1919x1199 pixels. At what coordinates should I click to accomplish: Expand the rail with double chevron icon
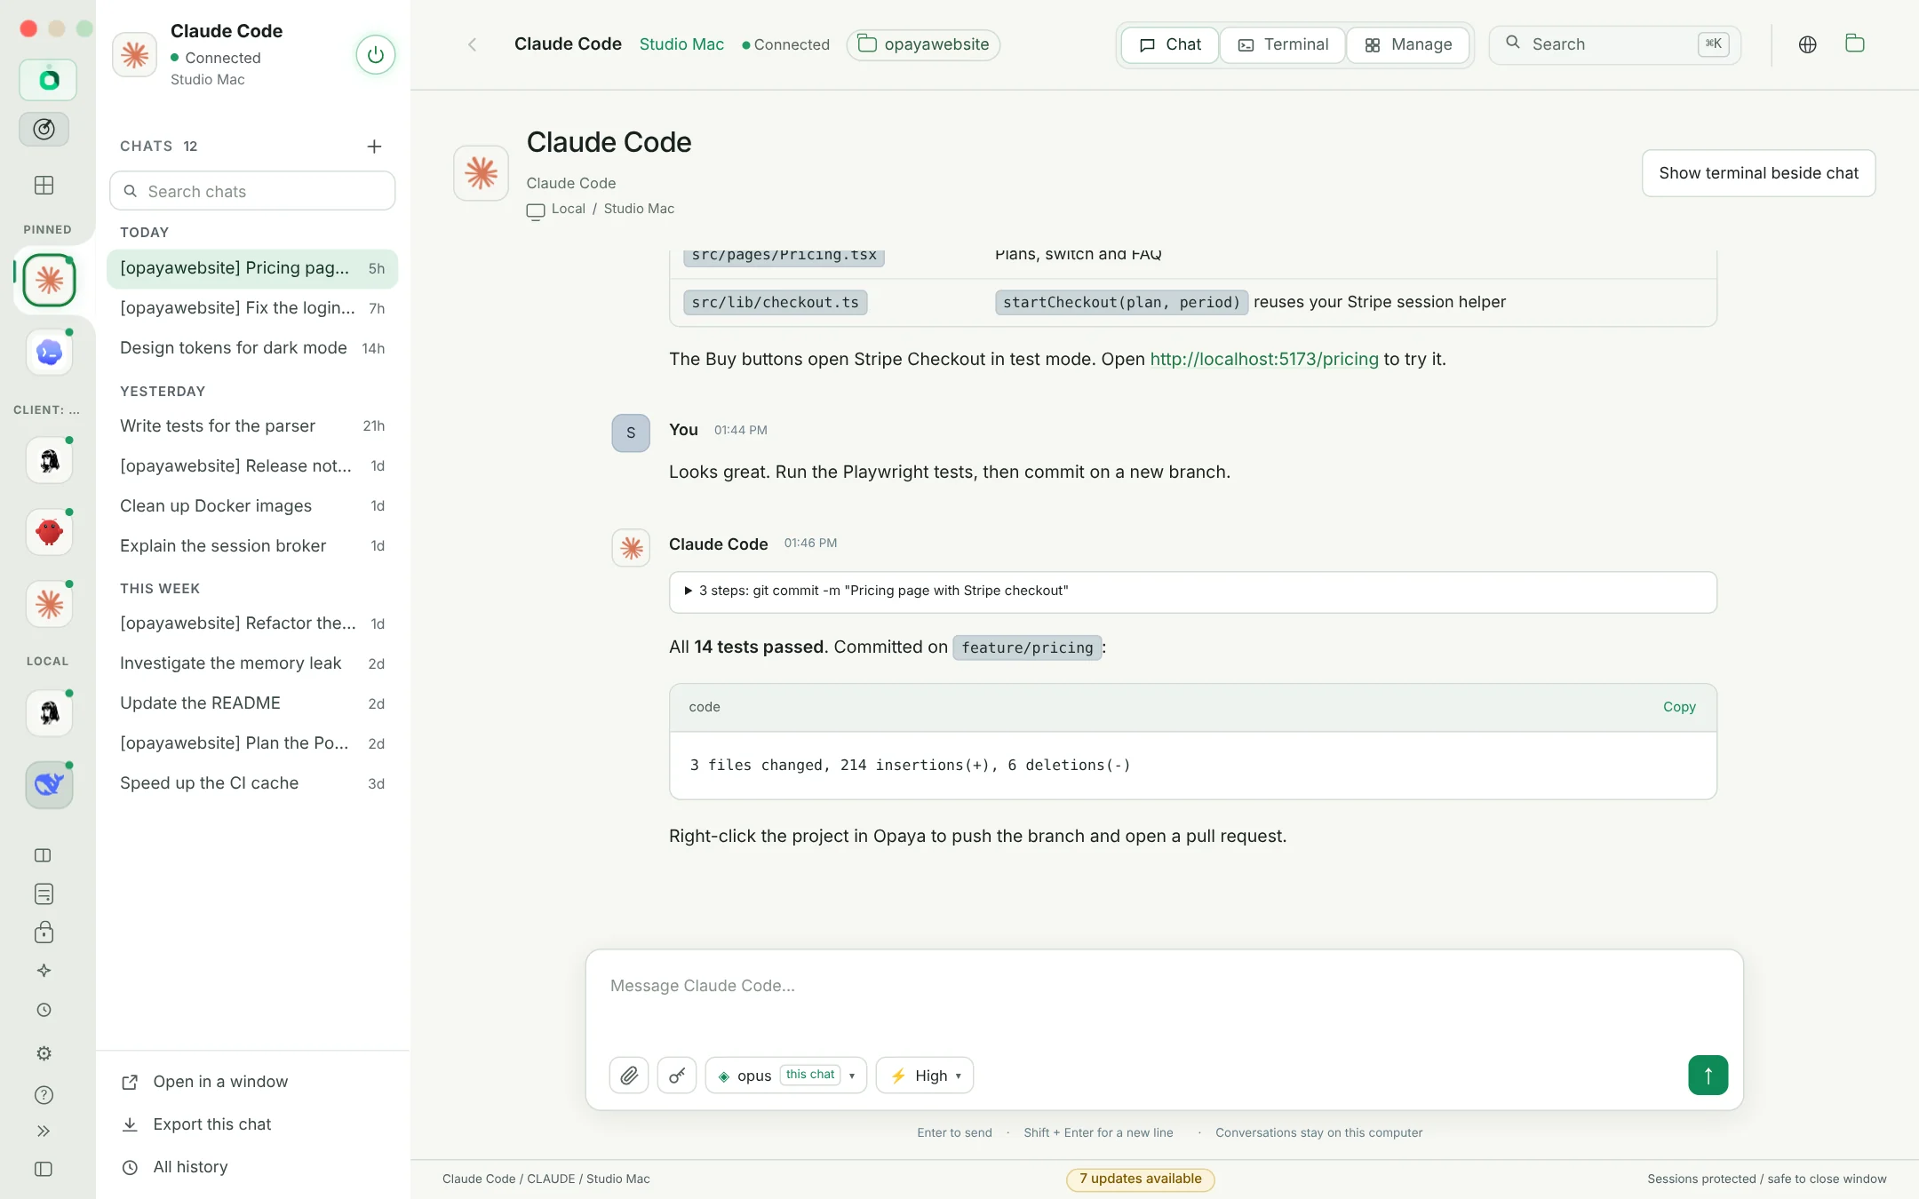pos(44,1132)
